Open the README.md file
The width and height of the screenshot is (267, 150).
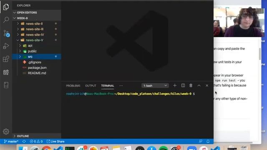click(37, 73)
